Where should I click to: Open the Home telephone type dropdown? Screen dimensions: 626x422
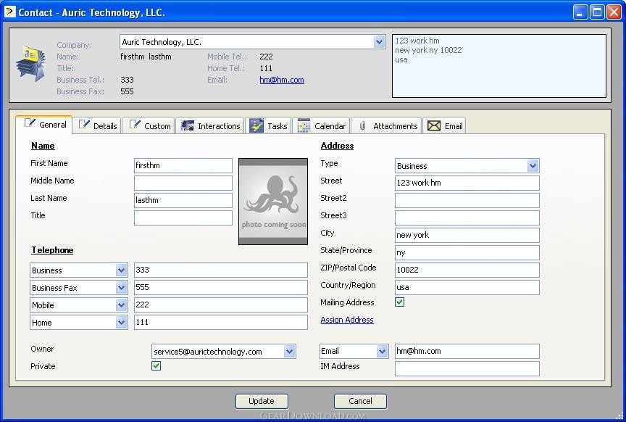[x=122, y=322]
